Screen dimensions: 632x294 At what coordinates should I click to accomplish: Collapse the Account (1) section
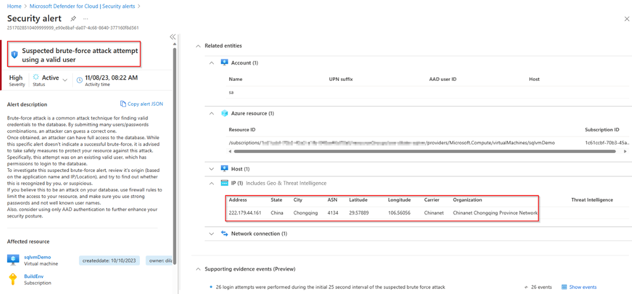point(211,63)
